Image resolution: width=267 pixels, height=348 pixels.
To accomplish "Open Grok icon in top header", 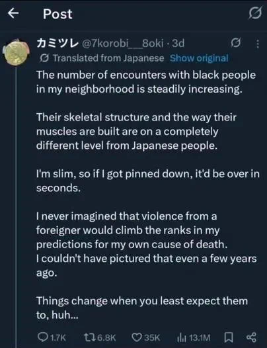I will 255,13.
